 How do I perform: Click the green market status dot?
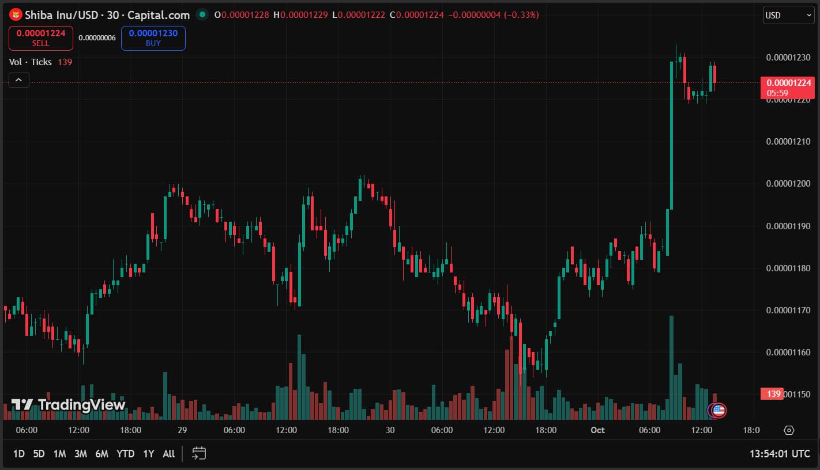pyautogui.click(x=201, y=15)
